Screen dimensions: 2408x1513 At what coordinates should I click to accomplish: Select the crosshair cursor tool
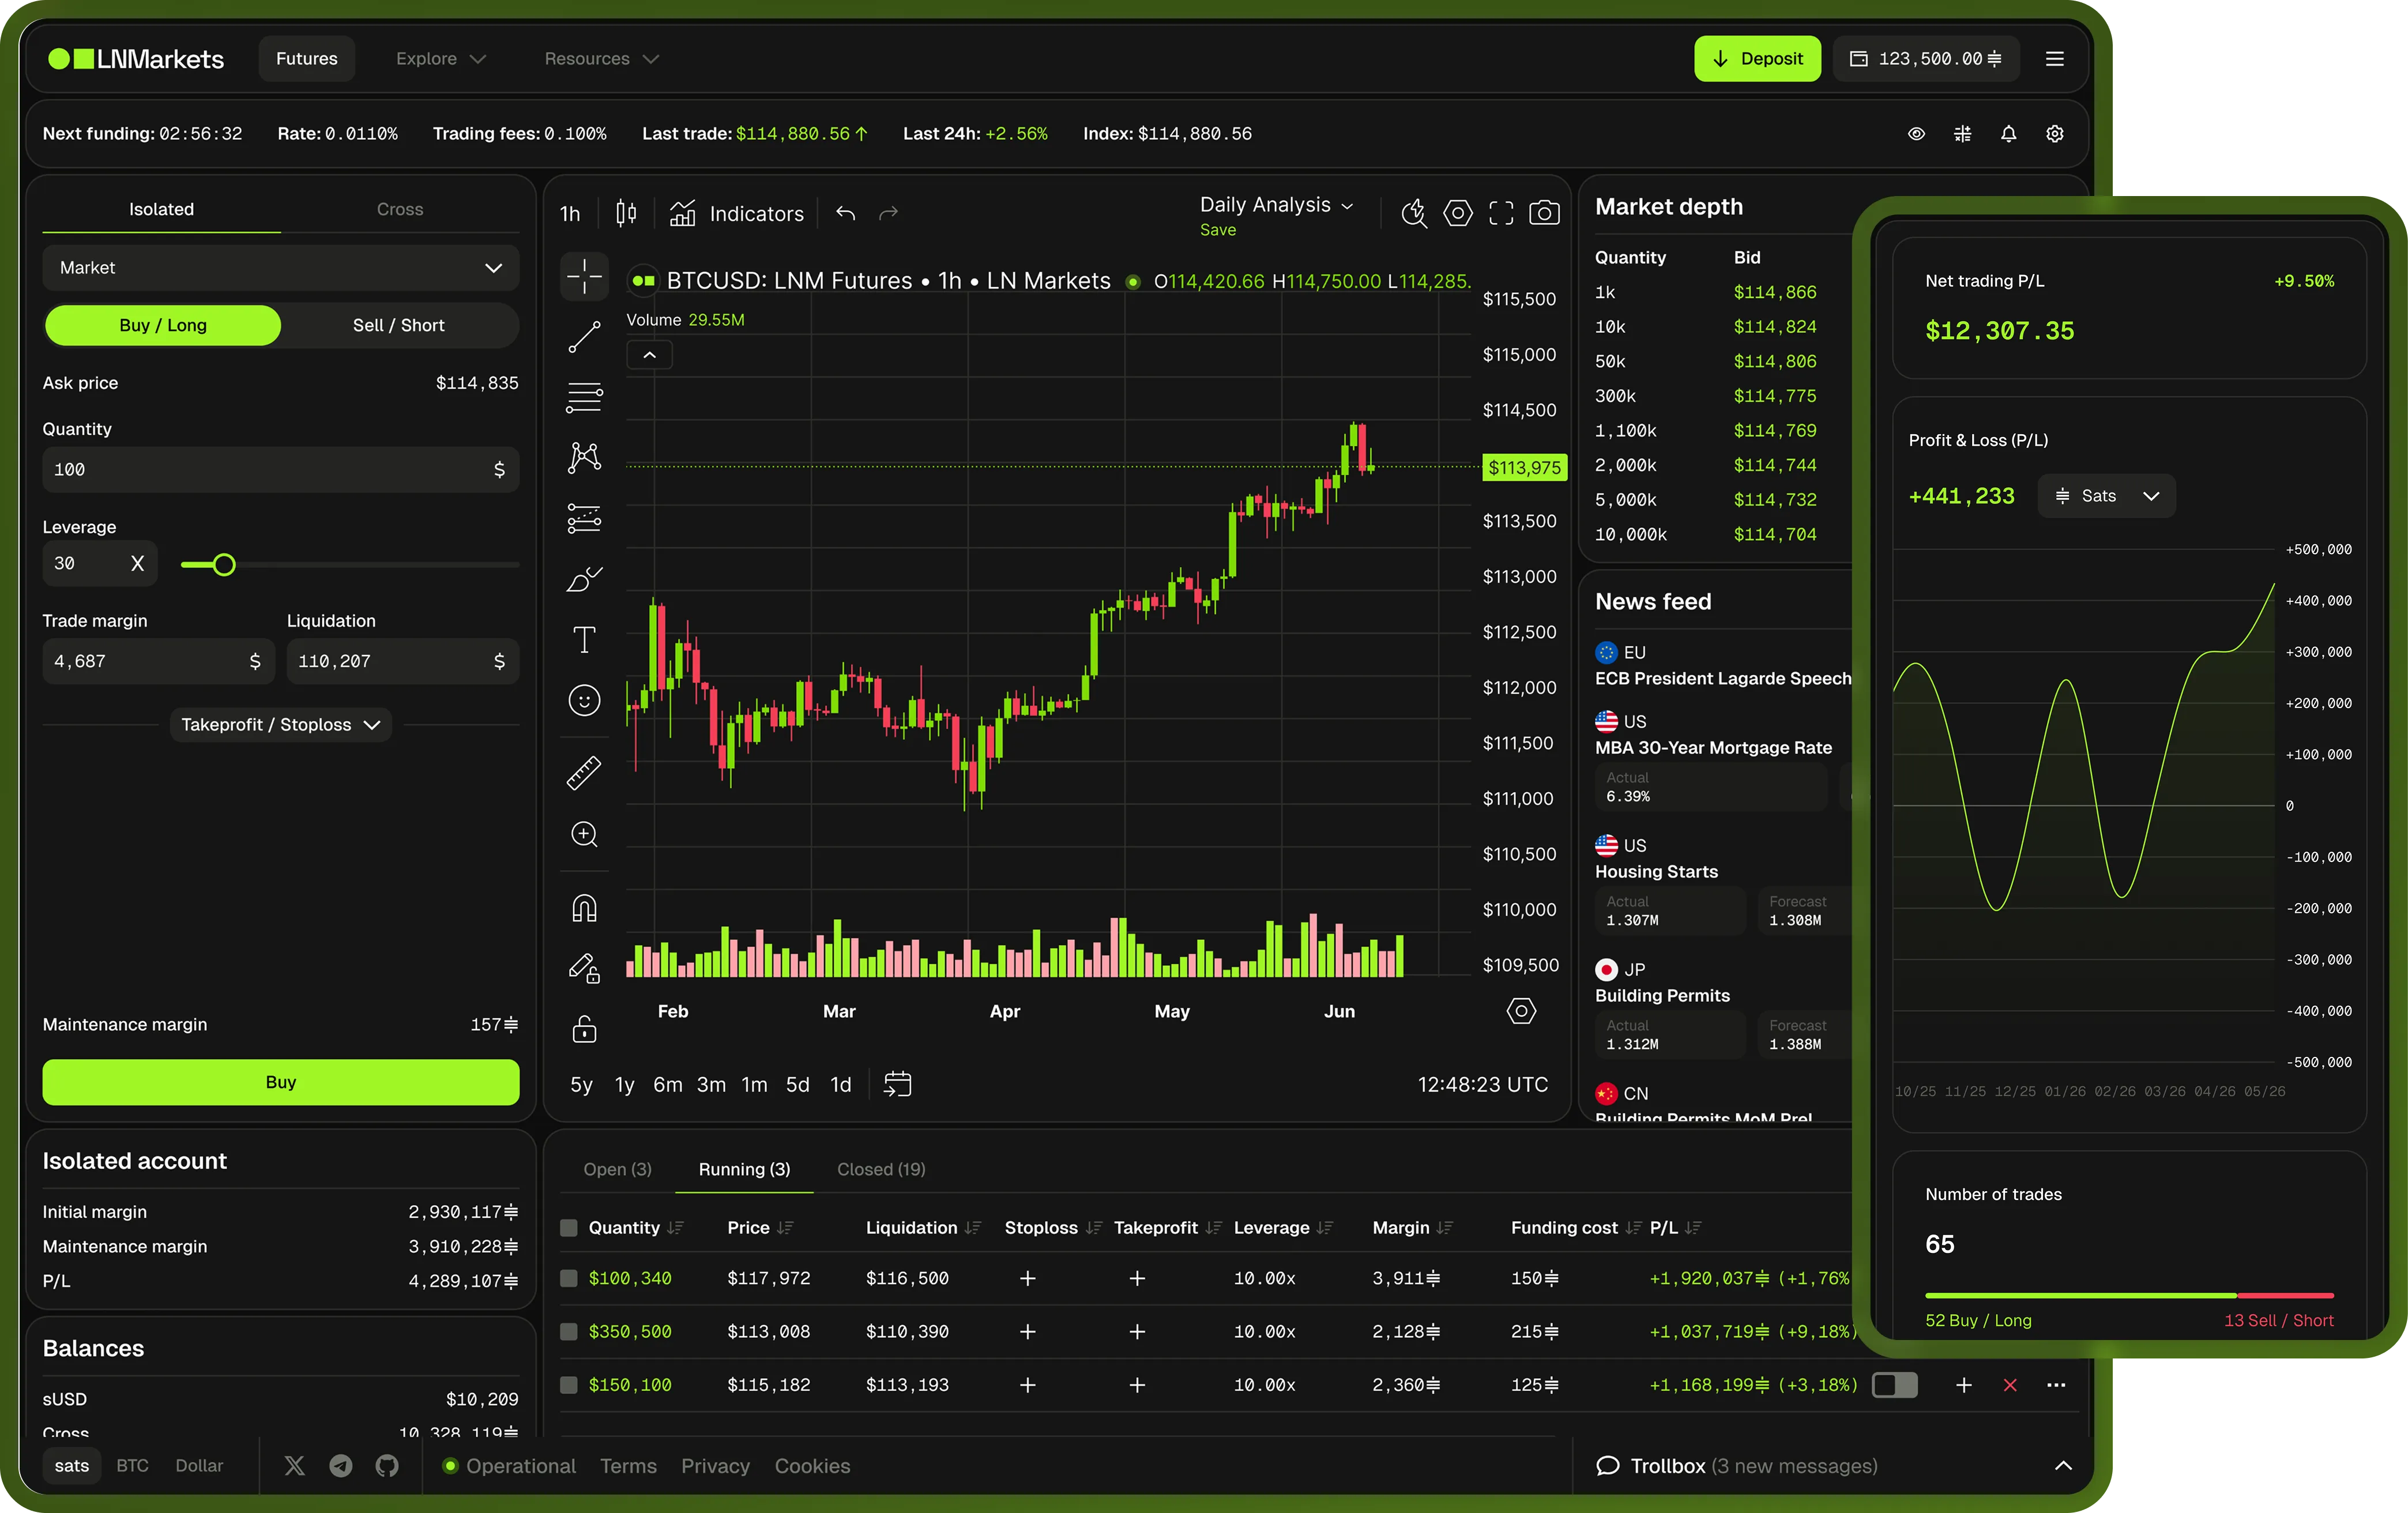click(584, 276)
